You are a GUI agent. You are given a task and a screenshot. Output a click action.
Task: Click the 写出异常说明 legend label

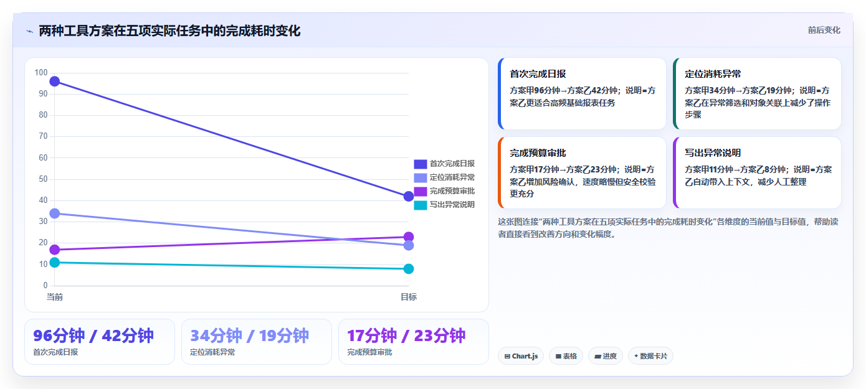(x=452, y=205)
